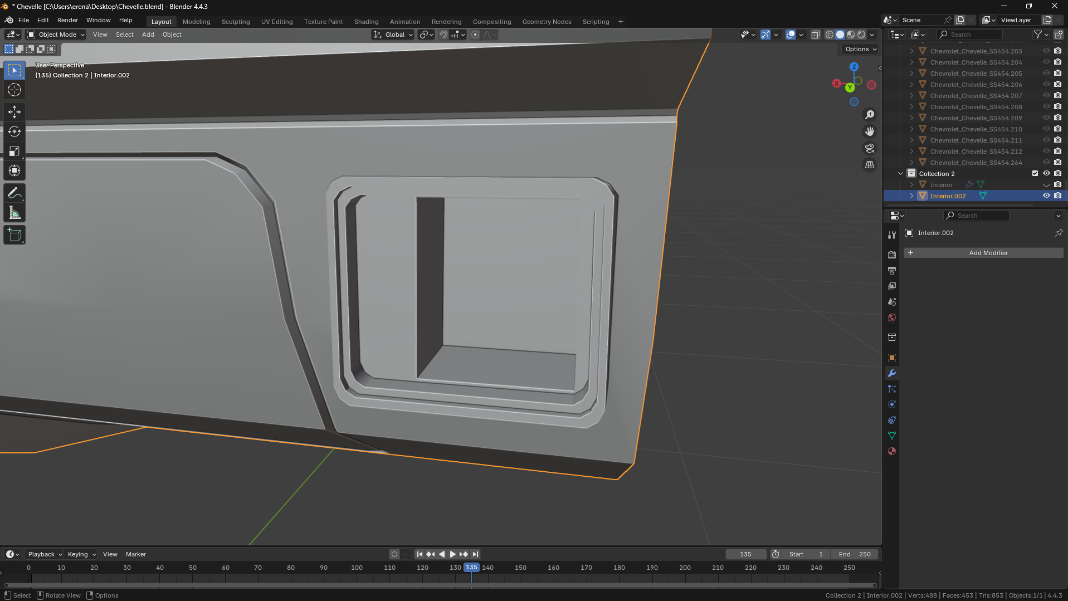Open the Object properties tab
This screenshot has width=1068, height=601.
click(892, 358)
